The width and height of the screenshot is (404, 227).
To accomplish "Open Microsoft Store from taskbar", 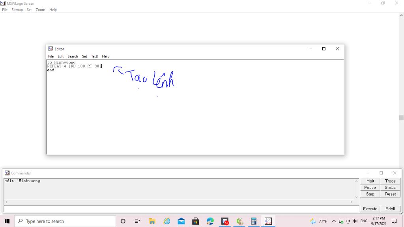I will [x=196, y=221].
